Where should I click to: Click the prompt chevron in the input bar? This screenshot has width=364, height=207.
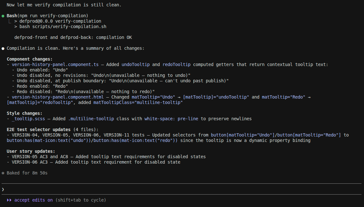(x=3, y=189)
